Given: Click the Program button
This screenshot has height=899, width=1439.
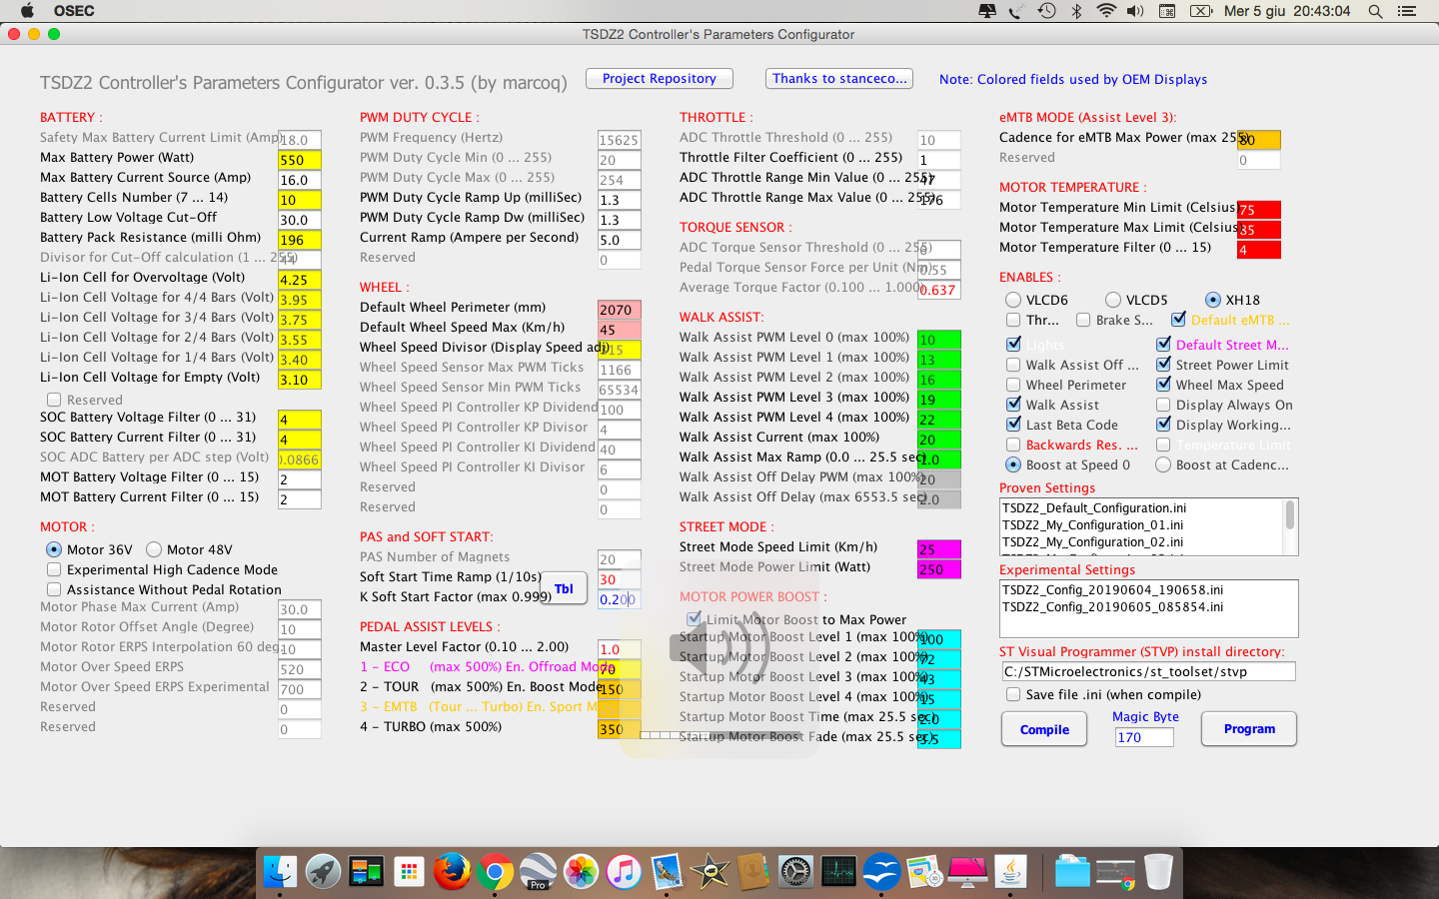Looking at the screenshot, I should 1249,729.
